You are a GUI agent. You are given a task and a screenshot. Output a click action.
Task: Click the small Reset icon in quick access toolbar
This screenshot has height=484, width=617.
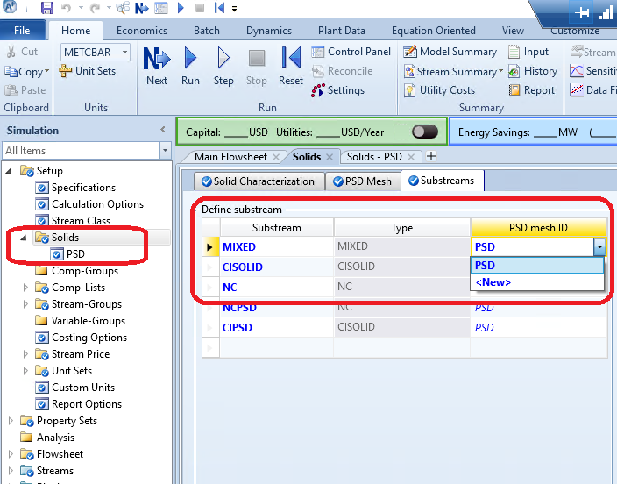[x=219, y=8]
